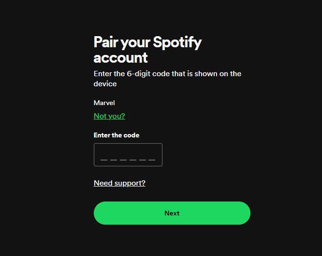Click the second digit placeholder dash
Screen dimensions: 322x256
pos(113,159)
